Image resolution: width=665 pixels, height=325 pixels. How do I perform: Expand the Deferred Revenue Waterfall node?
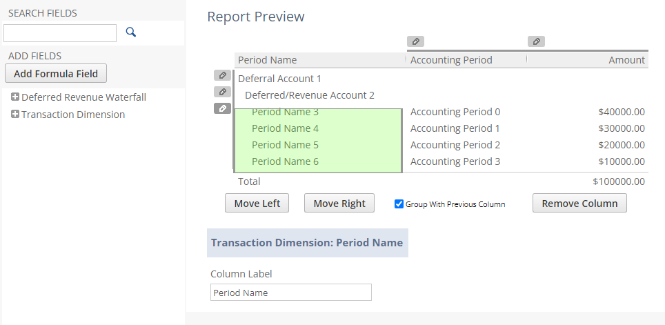[15, 97]
